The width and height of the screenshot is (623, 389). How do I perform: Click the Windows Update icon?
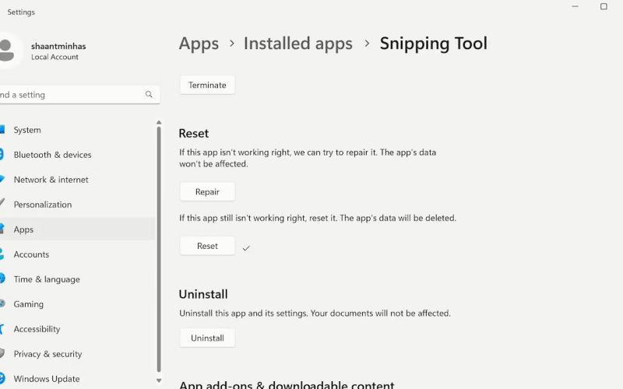[x=2, y=379]
